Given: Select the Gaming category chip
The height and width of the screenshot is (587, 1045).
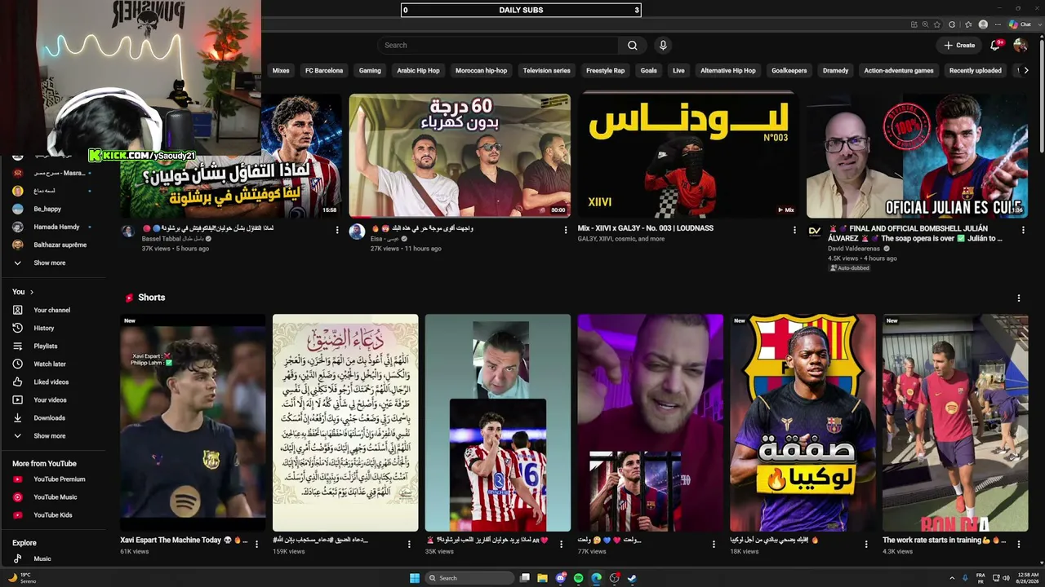Looking at the screenshot, I should 370,71.
